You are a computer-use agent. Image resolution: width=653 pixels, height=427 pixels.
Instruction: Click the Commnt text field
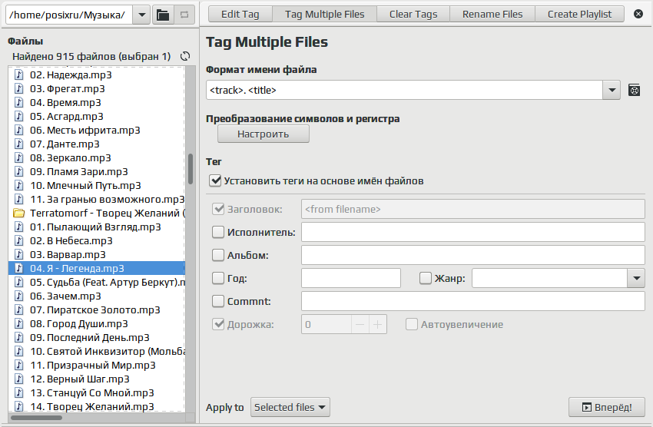point(473,301)
